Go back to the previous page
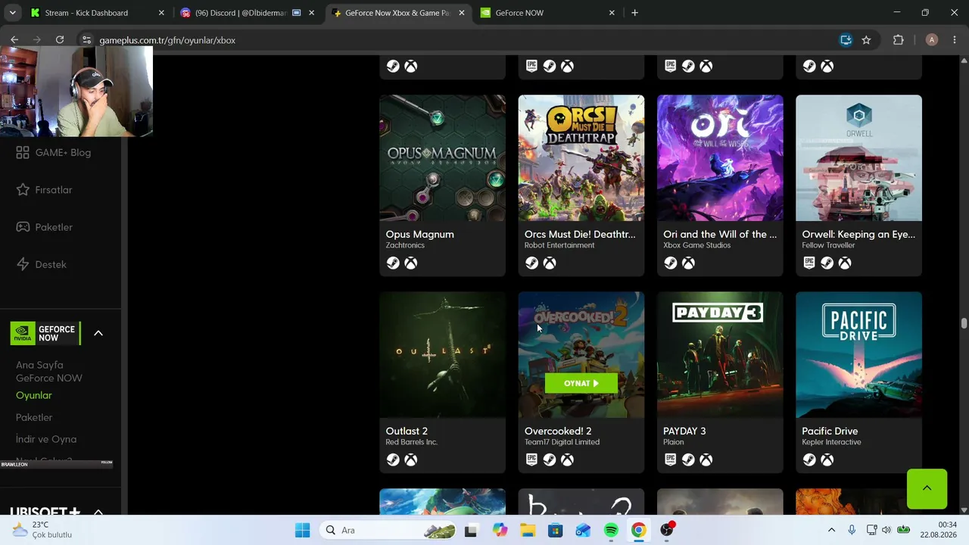Image resolution: width=969 pixels, height=545 pixels. tap(14, 40)
